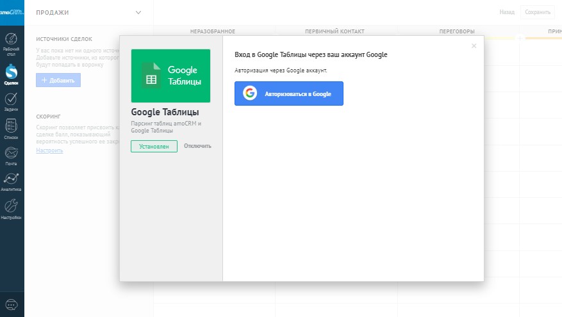This screenshot has height=317, width=562.
Task: Select Сделки icon in sidebar
Action: tap(12, 74)
